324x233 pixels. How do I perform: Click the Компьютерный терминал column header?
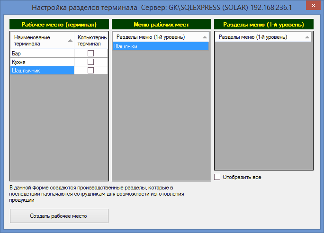[x=91, y=40]
